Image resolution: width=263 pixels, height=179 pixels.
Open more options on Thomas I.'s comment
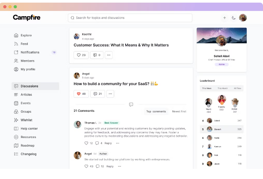tap(118, 143)
